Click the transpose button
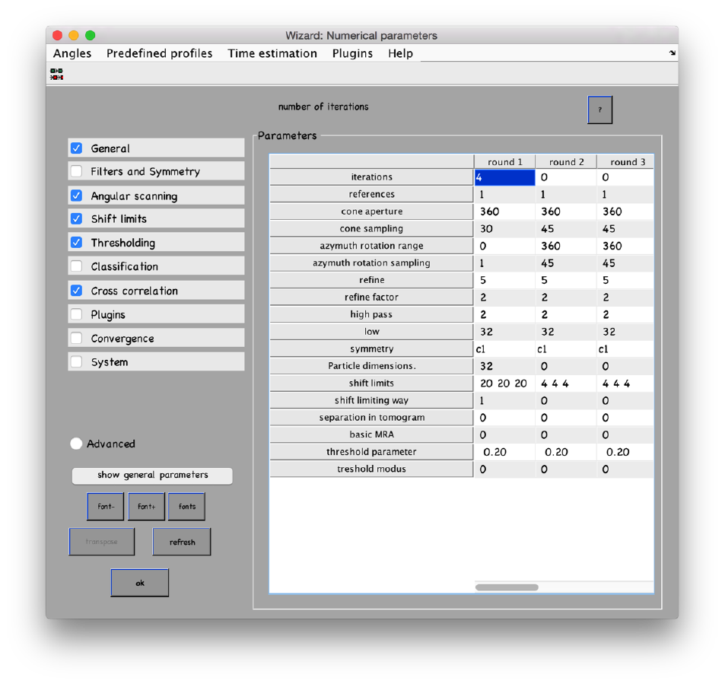 [102, 542]
